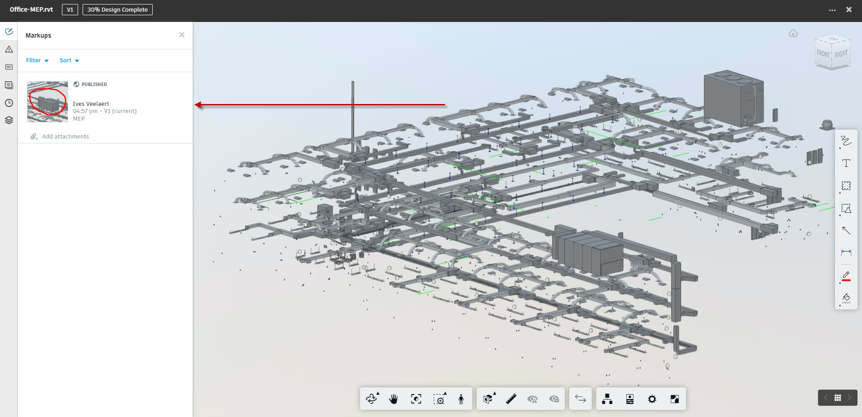Open the version history clock panel
Image resolution: width=862 pixels, height=417 pixels.
9,102
